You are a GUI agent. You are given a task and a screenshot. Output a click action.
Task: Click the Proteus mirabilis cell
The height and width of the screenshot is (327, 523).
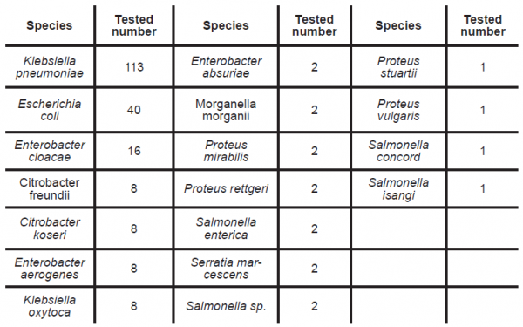click(226, 151)
